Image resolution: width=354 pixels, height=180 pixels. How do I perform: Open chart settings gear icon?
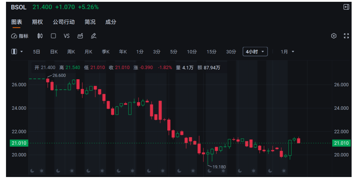(x=334, y=36)
